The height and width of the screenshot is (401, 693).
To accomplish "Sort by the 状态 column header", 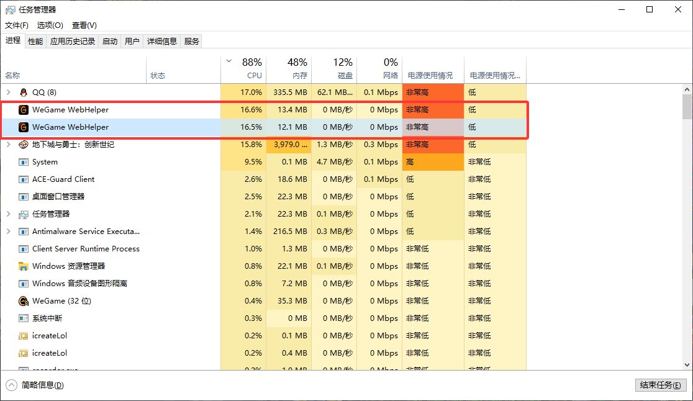I will click(x=183, y=70).
